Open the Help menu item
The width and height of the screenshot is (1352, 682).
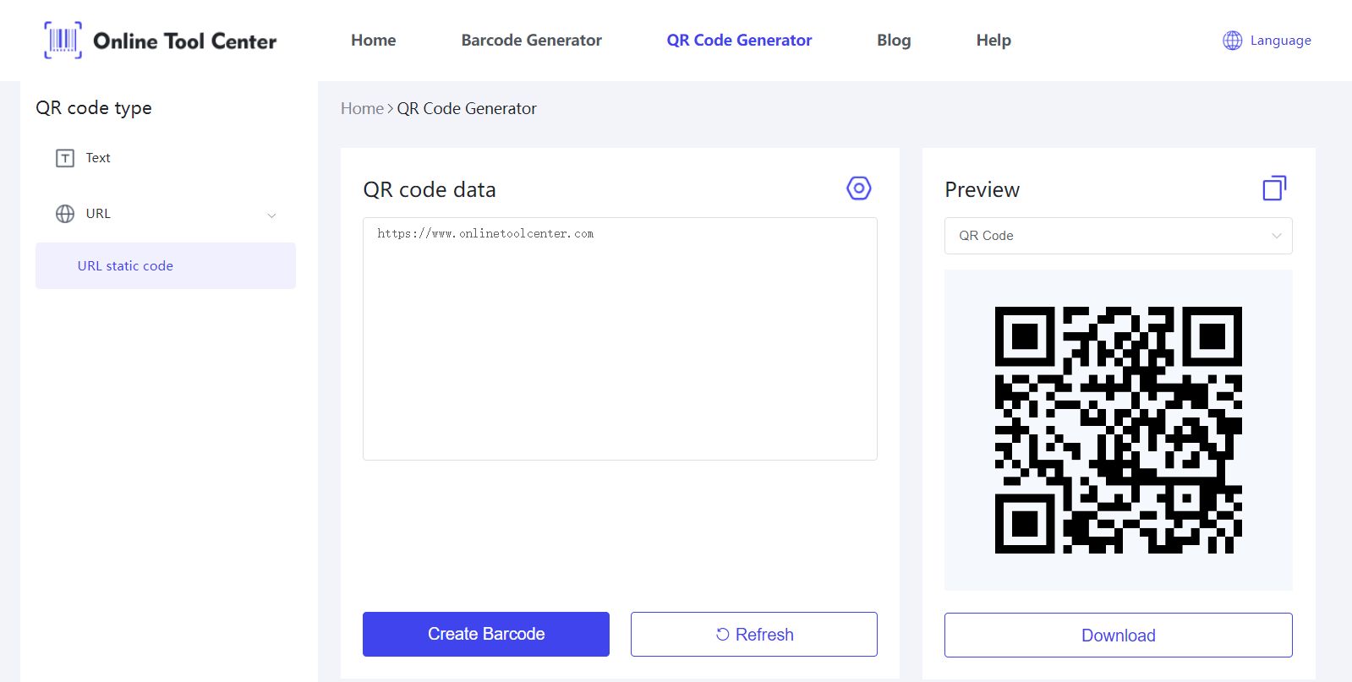(x=993, y=41)
